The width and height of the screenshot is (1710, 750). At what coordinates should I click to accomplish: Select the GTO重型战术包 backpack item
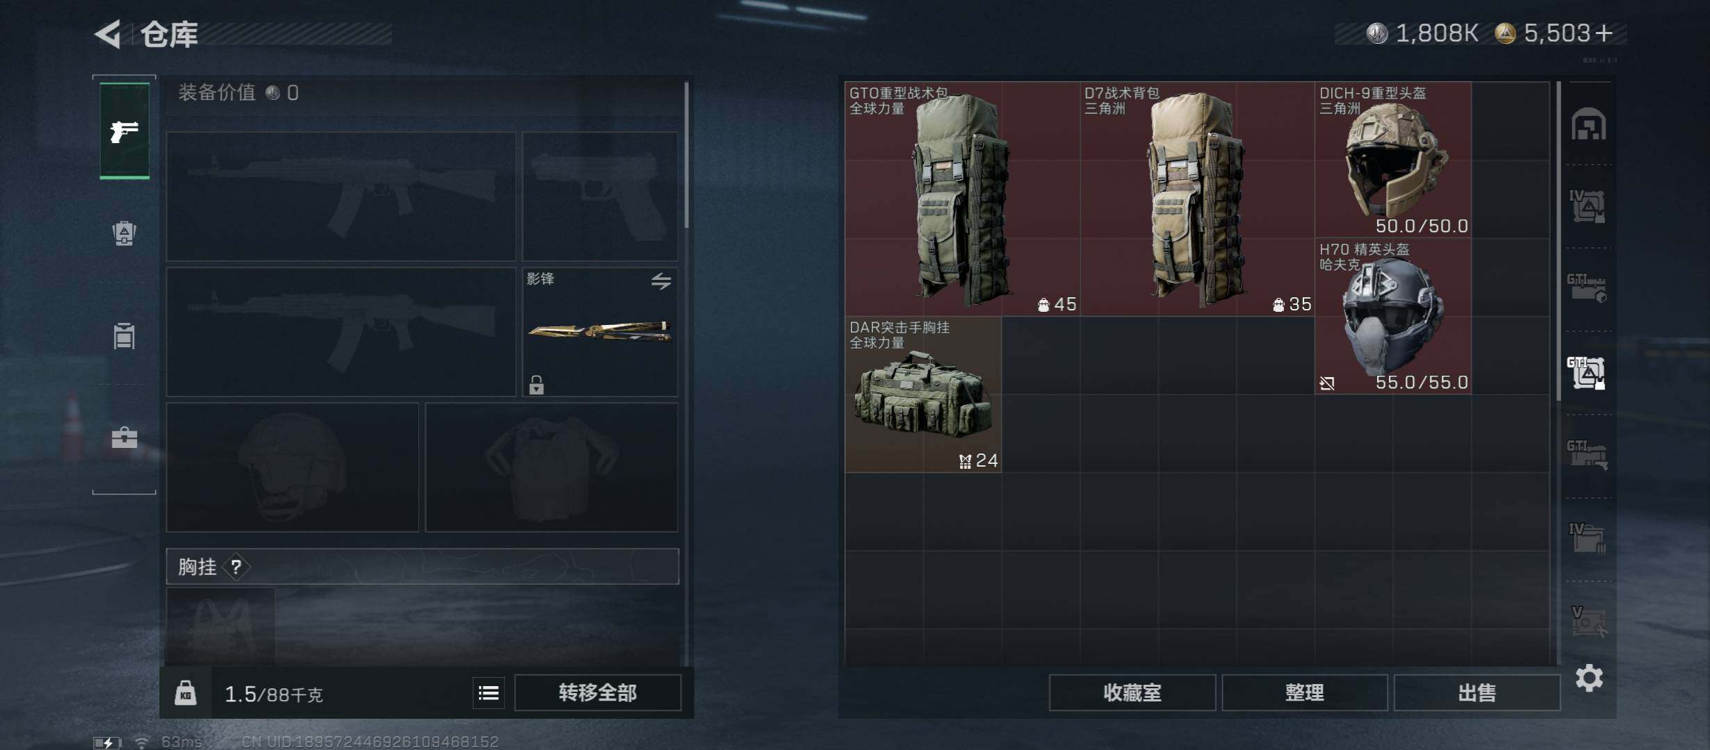tap(962, 199)
